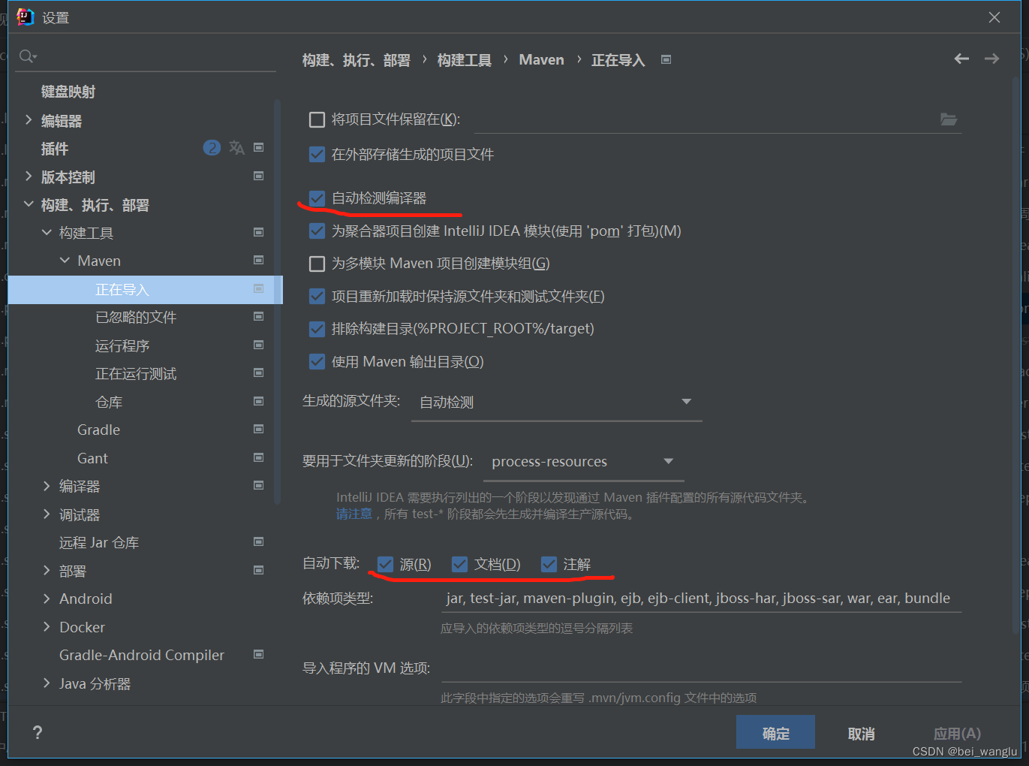Click the project icon on the 远程 Jar 仓库 row

259,542
